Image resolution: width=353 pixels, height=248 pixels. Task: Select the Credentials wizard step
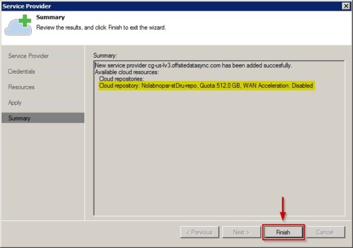tap(21, 71)
